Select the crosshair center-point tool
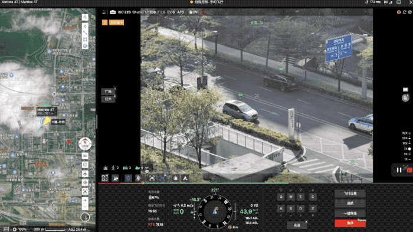The width and height of the screenshot is (413, 232). click(138, 178)
